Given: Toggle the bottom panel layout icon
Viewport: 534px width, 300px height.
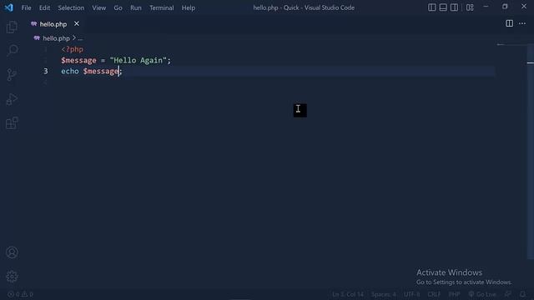Looking at the screenshot, I should click(x=443, y=7).
